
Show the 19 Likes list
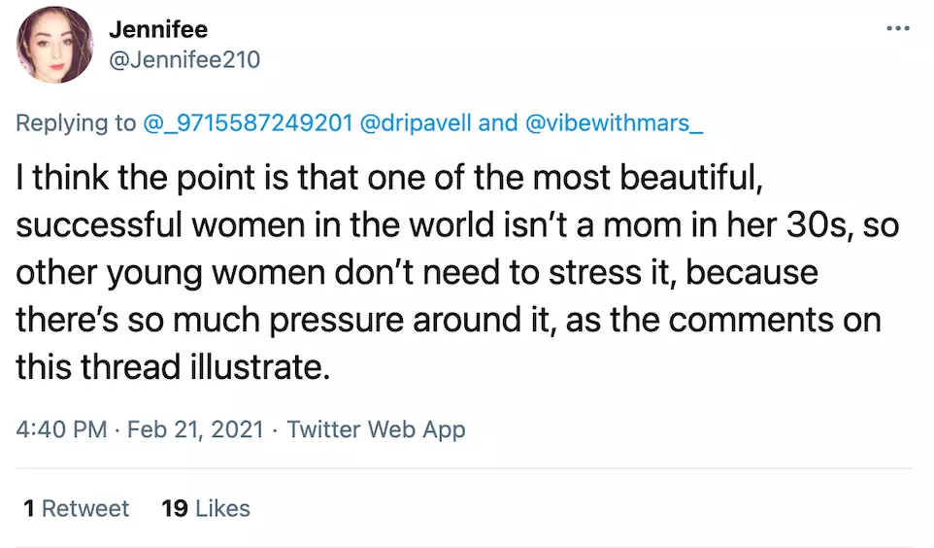206,508
